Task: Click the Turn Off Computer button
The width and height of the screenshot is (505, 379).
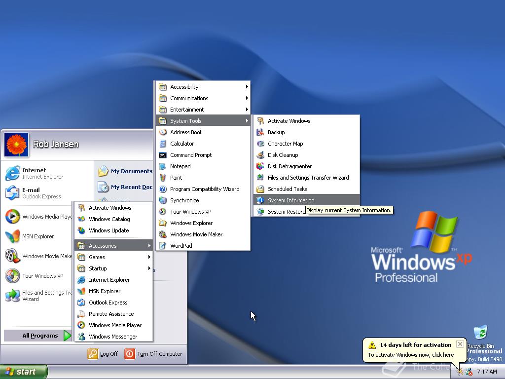Action: point(153,354)
